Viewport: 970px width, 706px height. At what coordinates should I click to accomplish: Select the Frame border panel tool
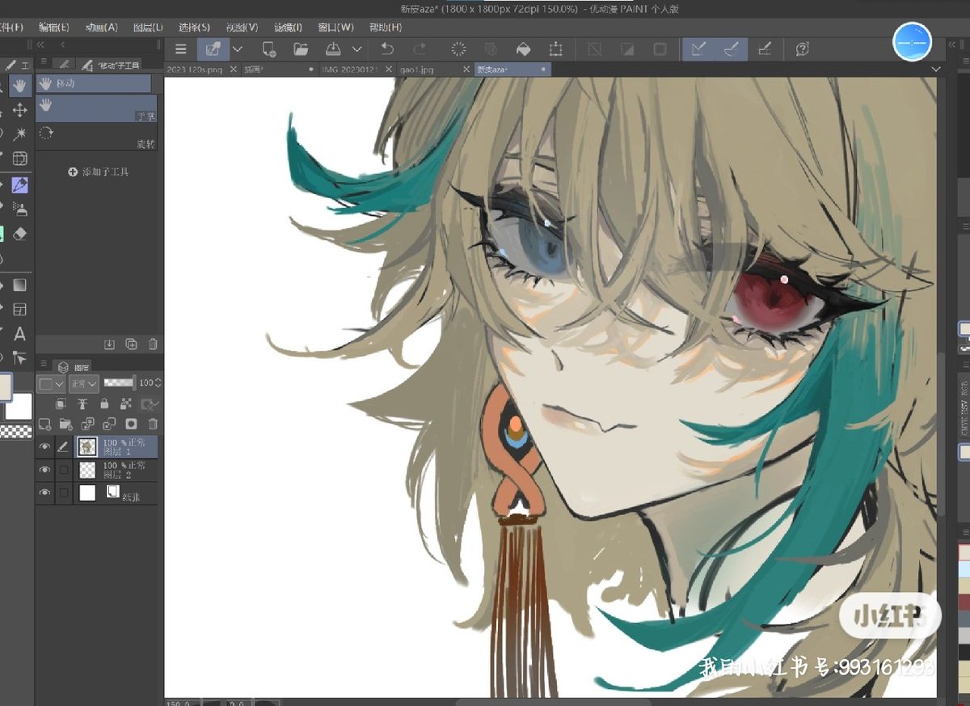coord(20,309)
